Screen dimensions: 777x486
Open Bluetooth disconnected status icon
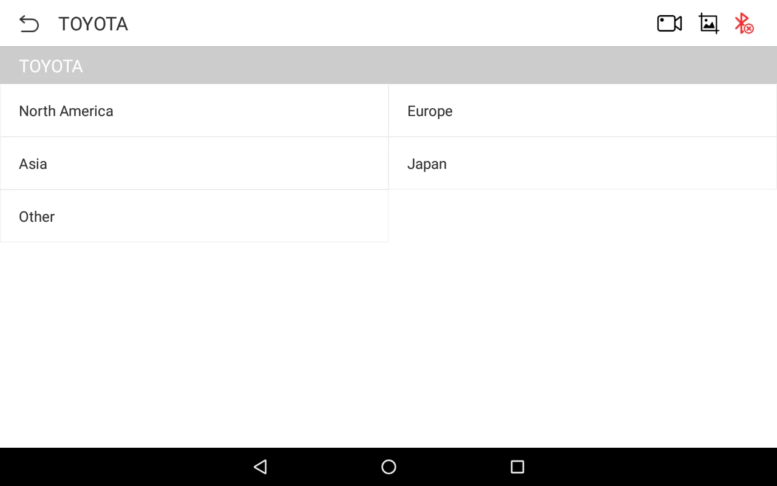click(x=744, y=23)
